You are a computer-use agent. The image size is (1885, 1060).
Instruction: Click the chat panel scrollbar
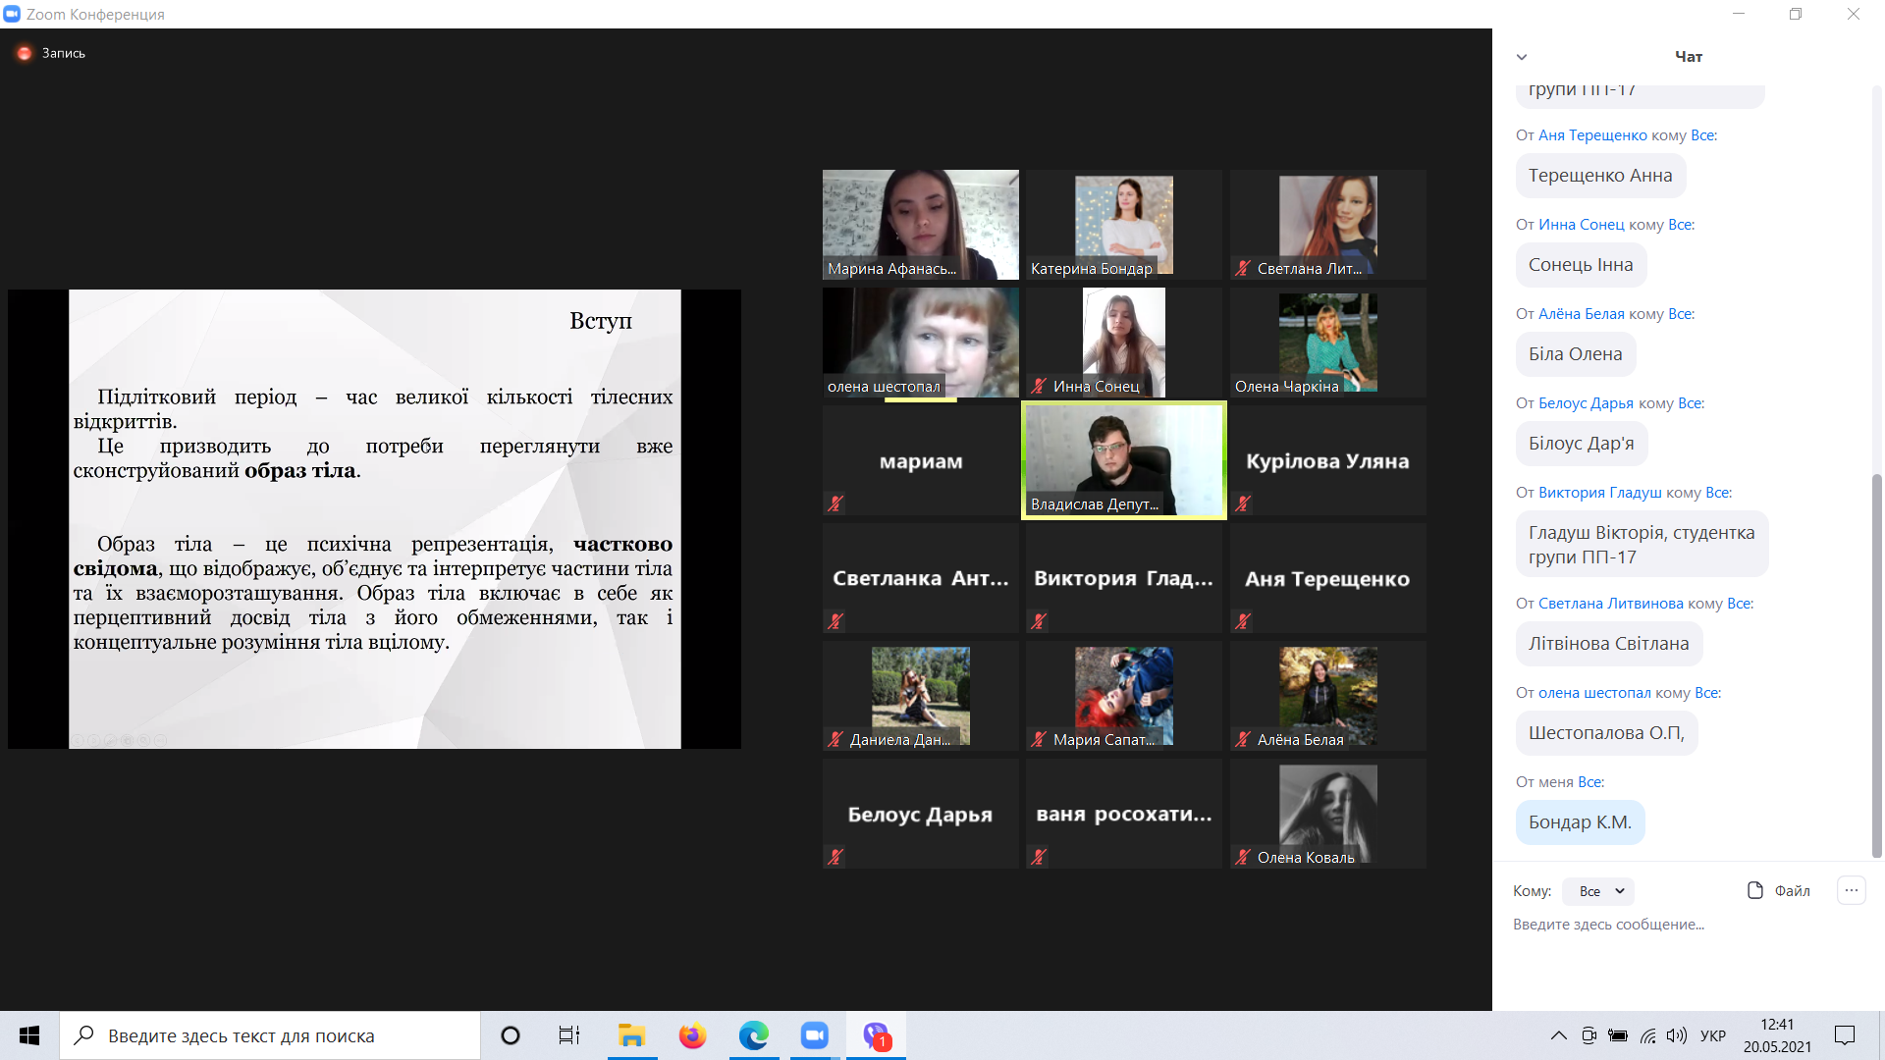[1877, 667]
